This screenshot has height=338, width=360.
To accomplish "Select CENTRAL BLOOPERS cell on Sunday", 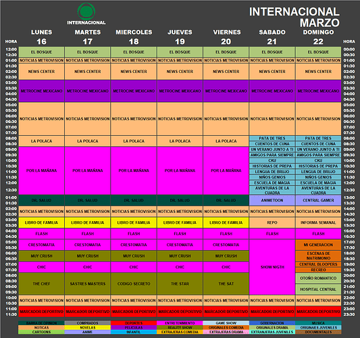I will [318, 264].
